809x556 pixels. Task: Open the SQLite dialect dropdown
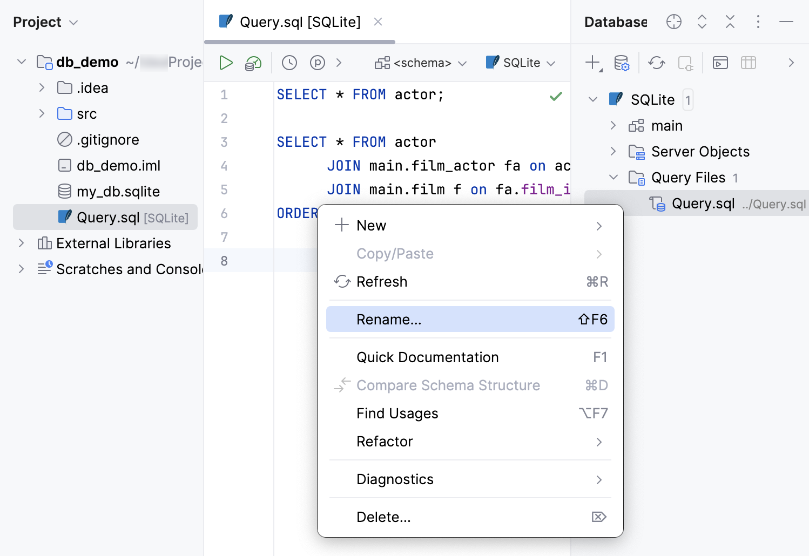(x=520, y=63)
